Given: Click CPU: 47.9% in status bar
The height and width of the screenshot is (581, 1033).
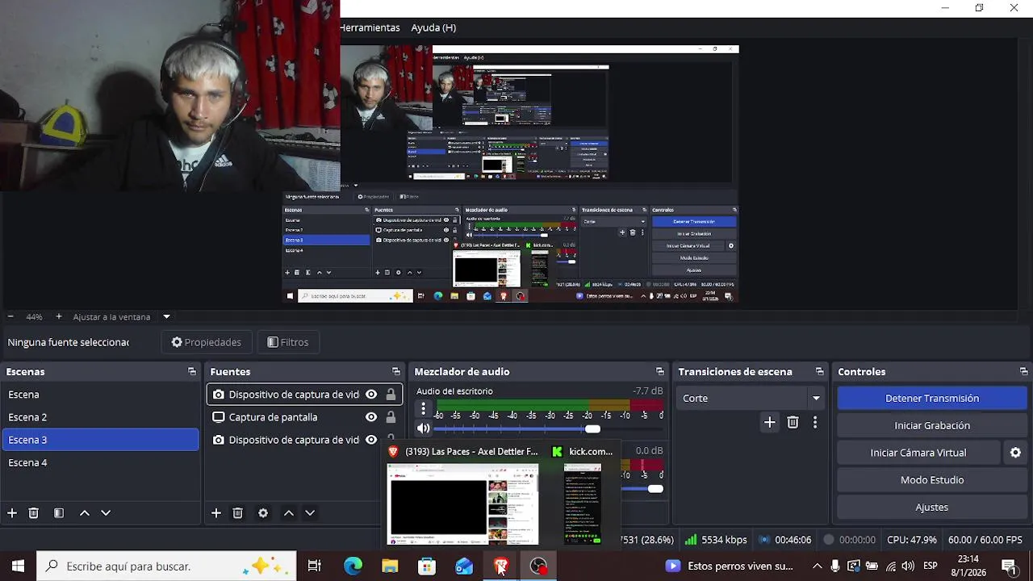Looking at the screenshot, I should point(912,540).
